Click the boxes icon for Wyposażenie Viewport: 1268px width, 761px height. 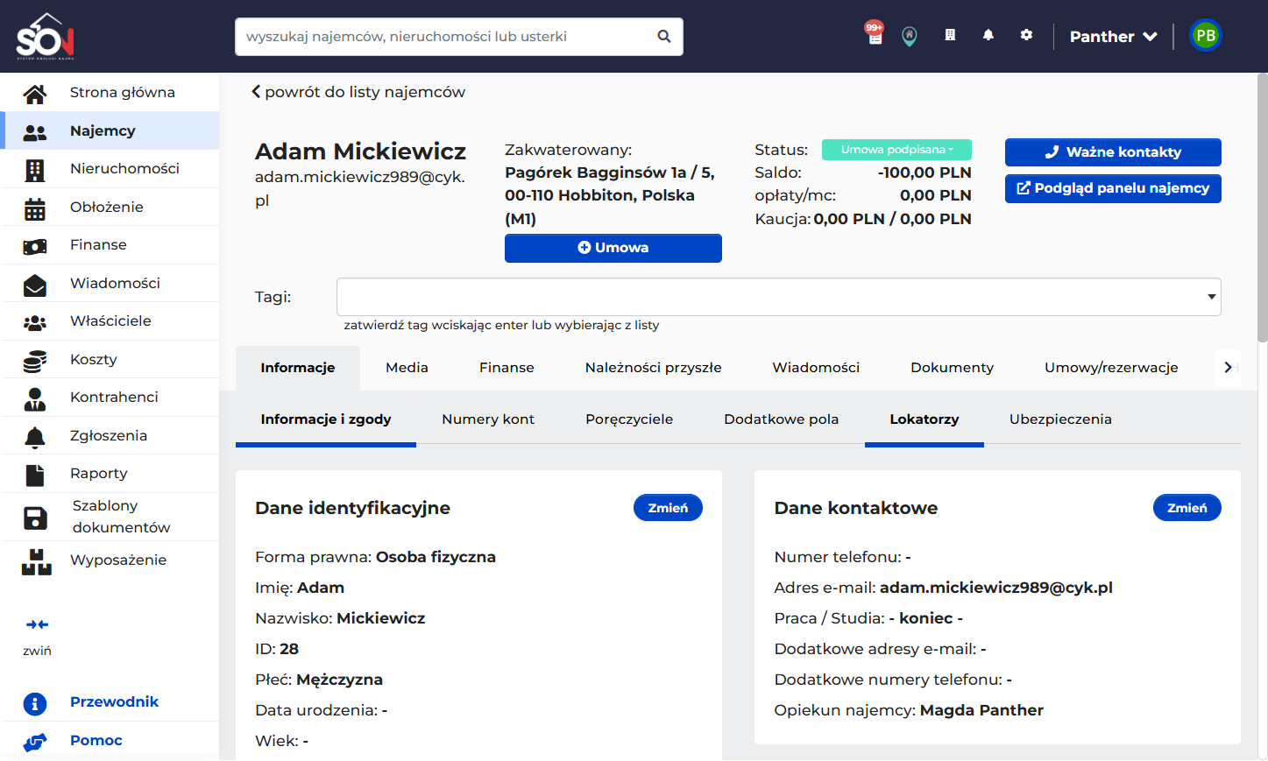pos(37,561)
